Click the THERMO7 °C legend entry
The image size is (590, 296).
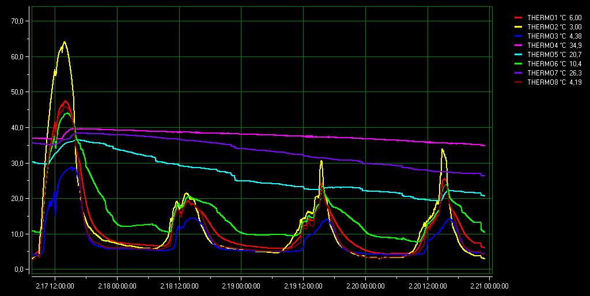pos(548,73)
